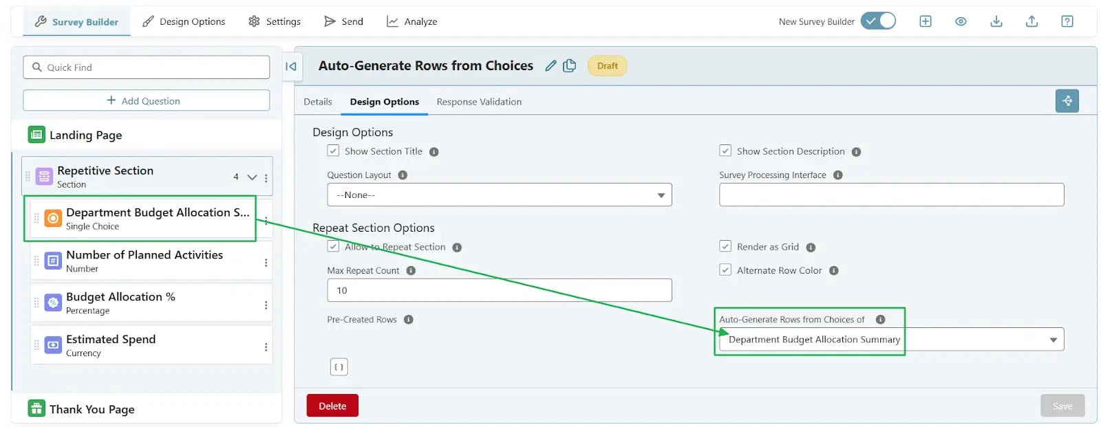Click the Pre-Created Rows braces button
1101x427 pixels.
click(339, 367)
